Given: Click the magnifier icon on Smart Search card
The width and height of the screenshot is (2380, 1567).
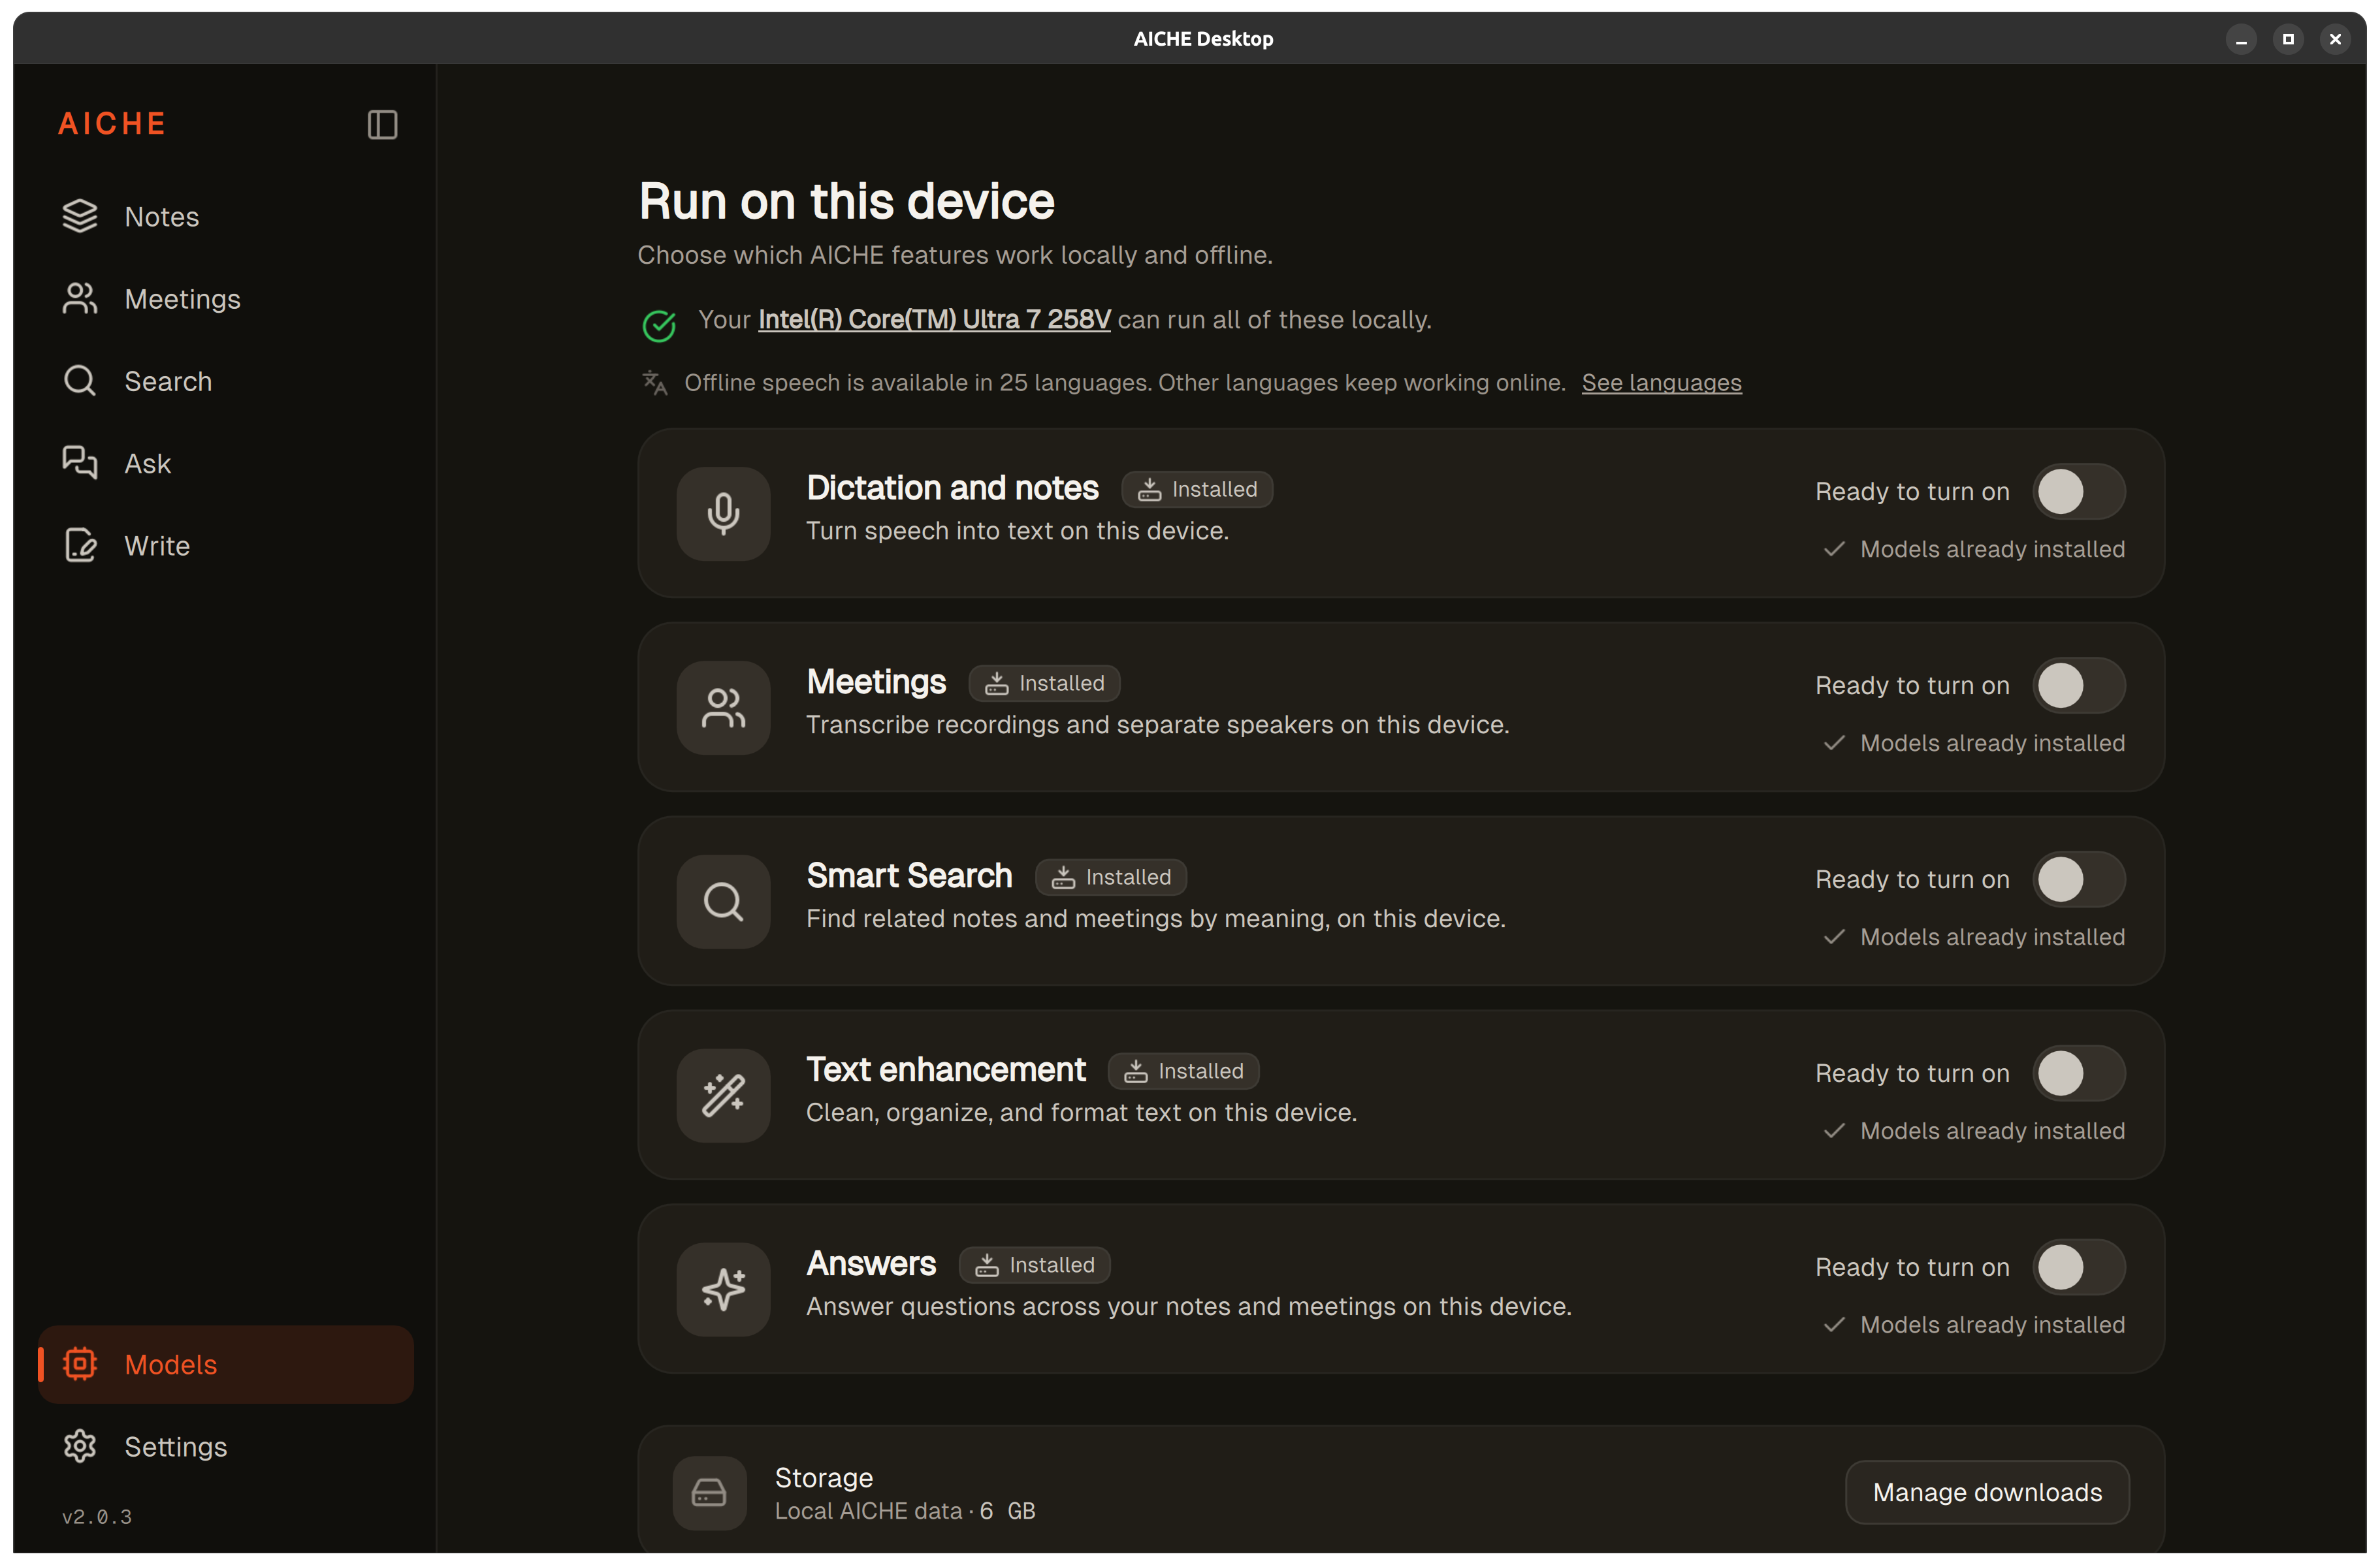Looking at the screenshot, I should click(723, 902).
